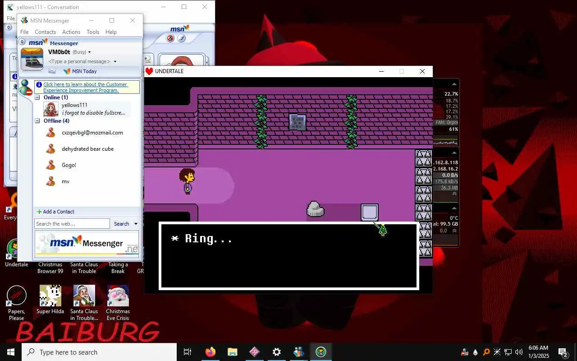This screenshot has width=577, height=361.
Task: Open the notification center icon
Action: [563, 352]
